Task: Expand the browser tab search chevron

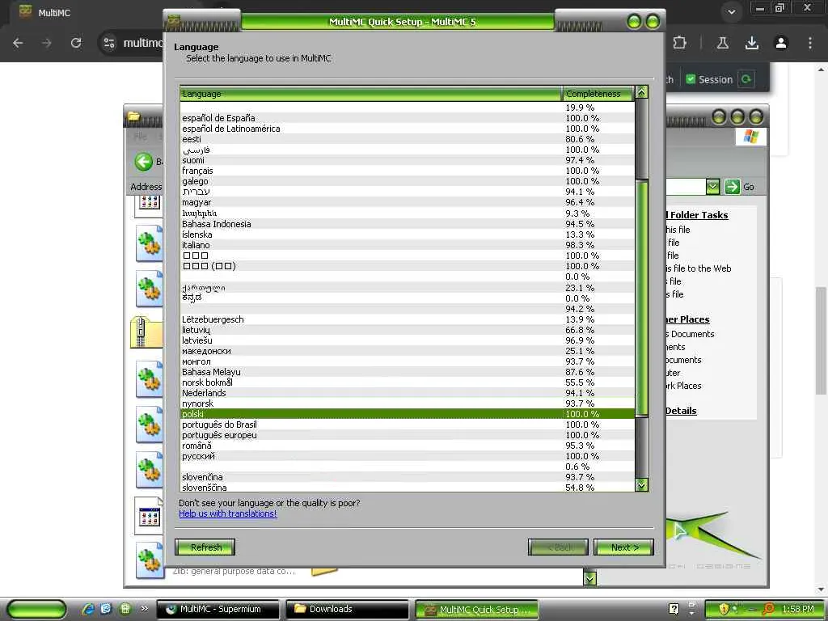Action: [x=731, y=12]
